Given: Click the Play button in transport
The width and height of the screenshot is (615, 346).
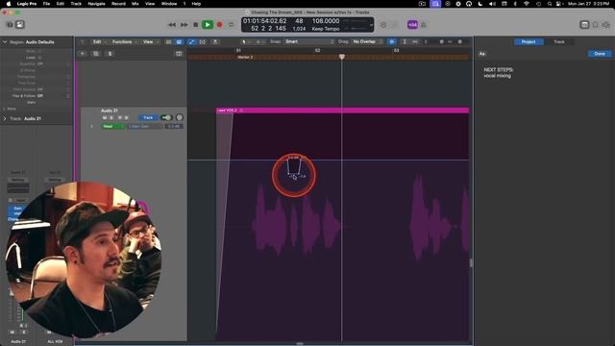Looking at the screenshot, I should pyautogui.click(x=208, y=25).
